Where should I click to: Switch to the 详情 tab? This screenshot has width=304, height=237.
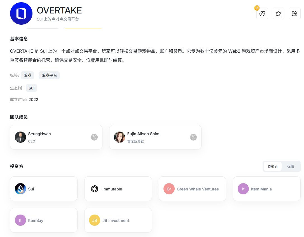click(x=291, y=167)
